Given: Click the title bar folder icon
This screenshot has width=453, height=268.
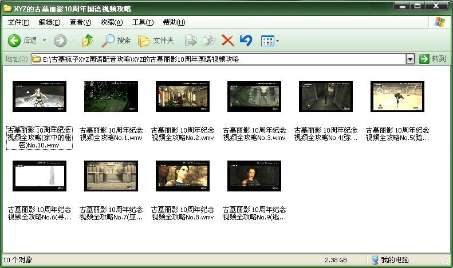Looking at the screenshot, I should 7,8.
